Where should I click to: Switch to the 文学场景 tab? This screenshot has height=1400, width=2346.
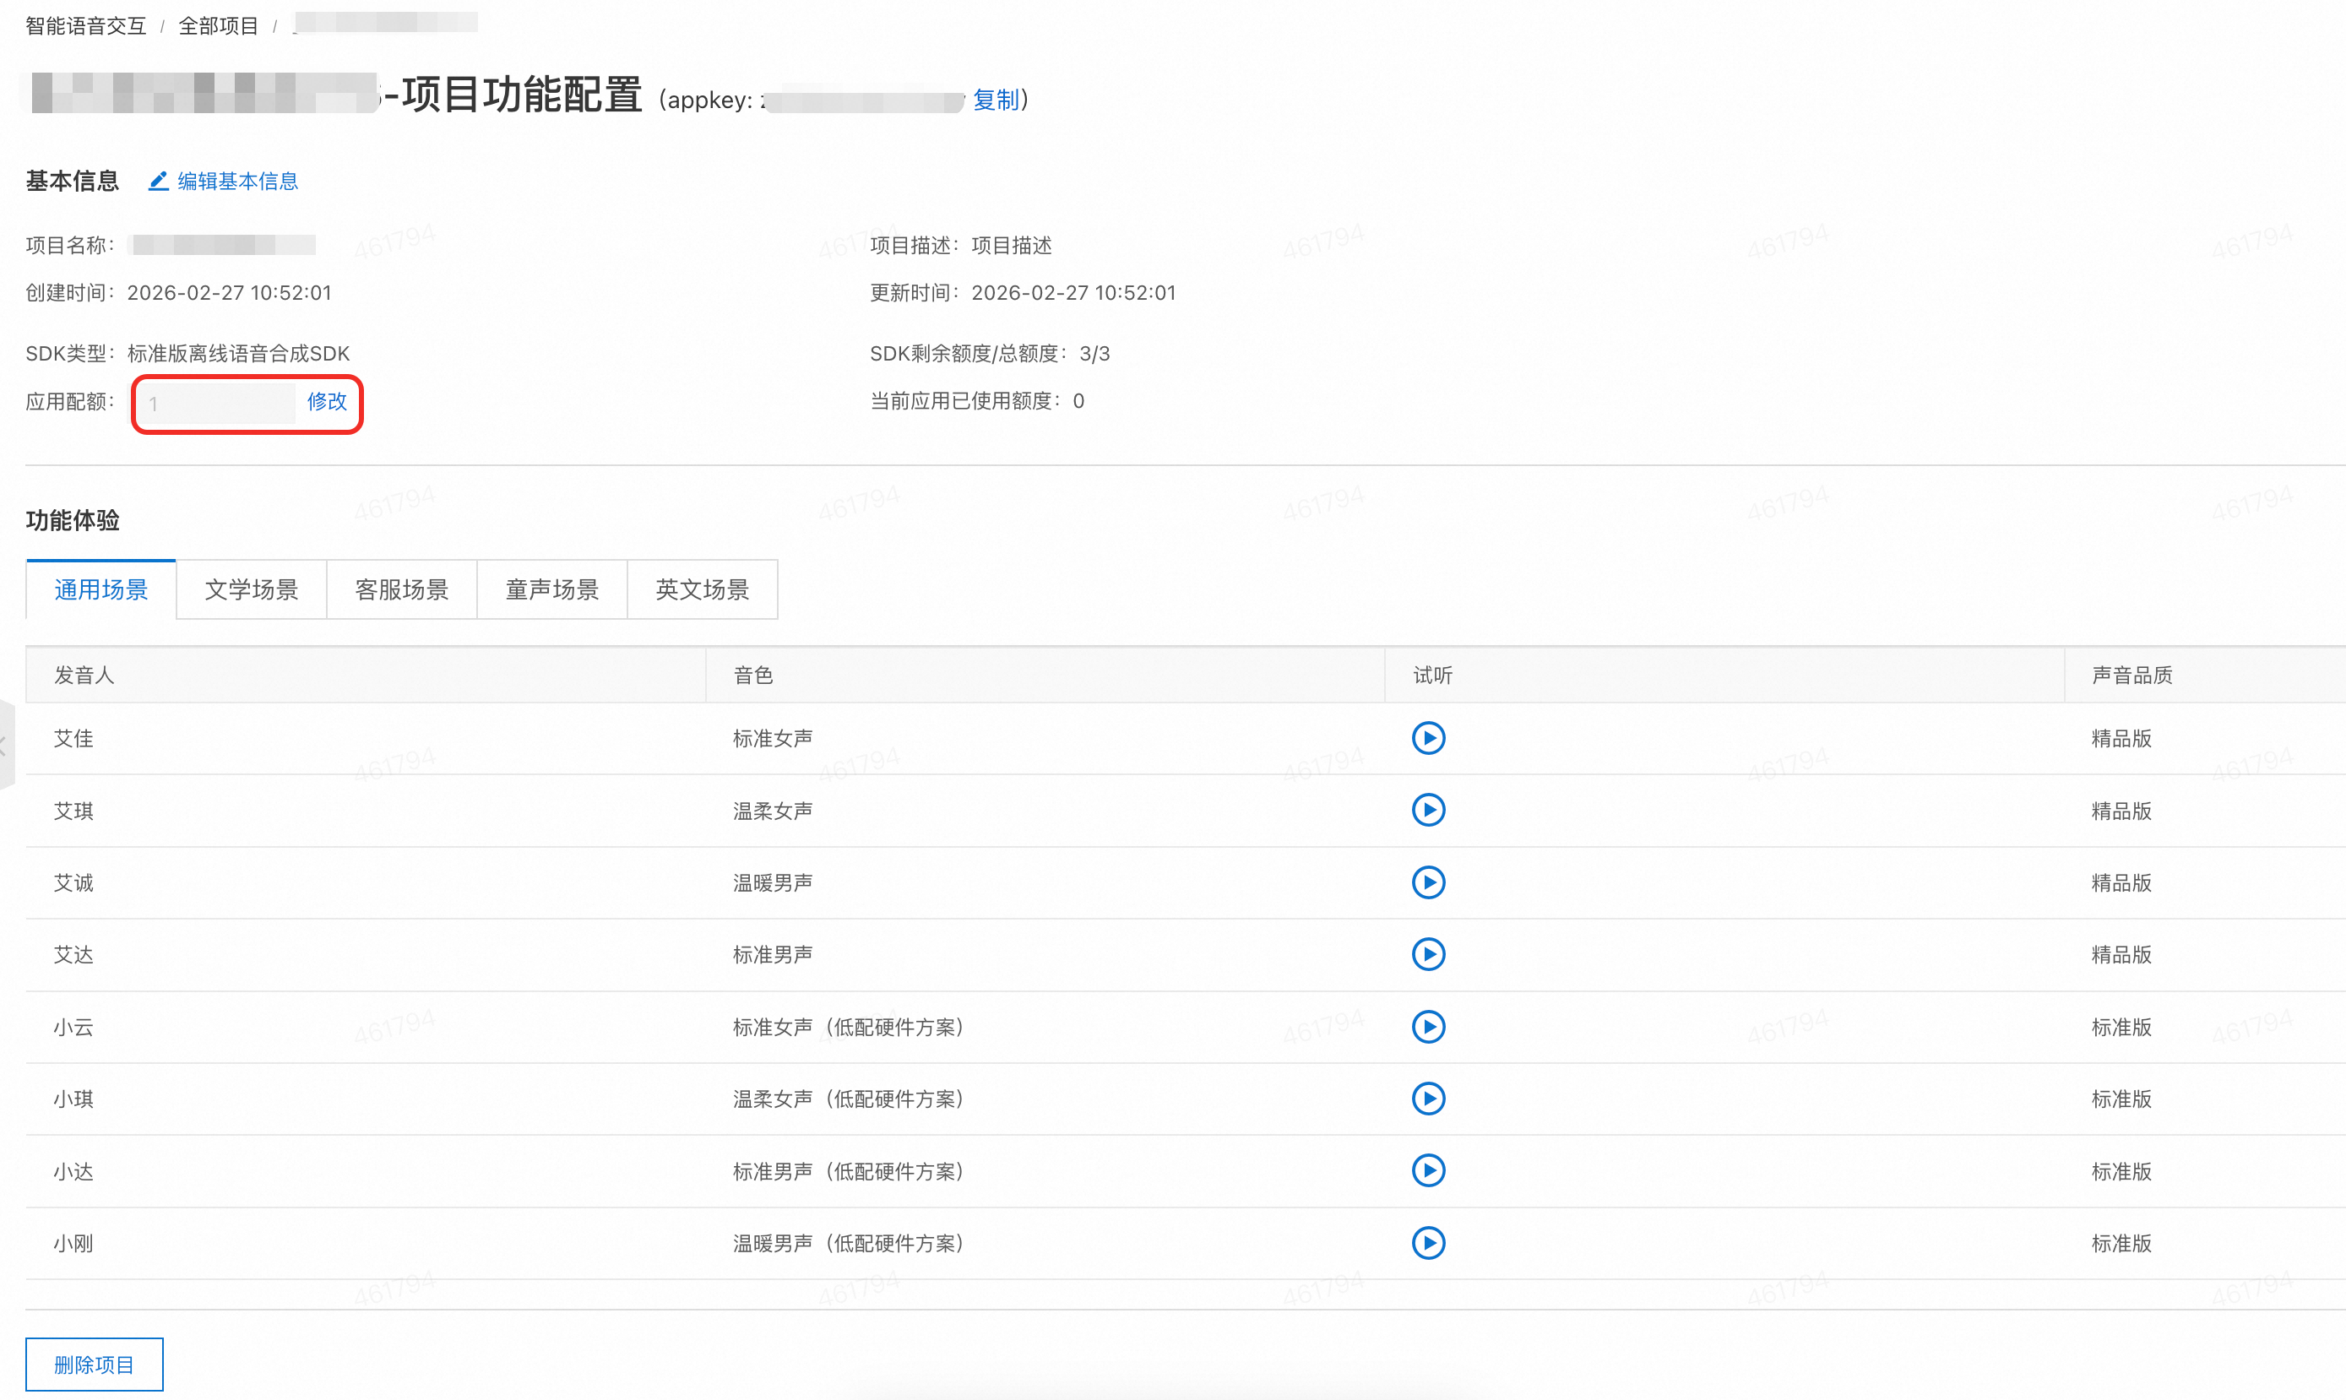coord(251,589)
